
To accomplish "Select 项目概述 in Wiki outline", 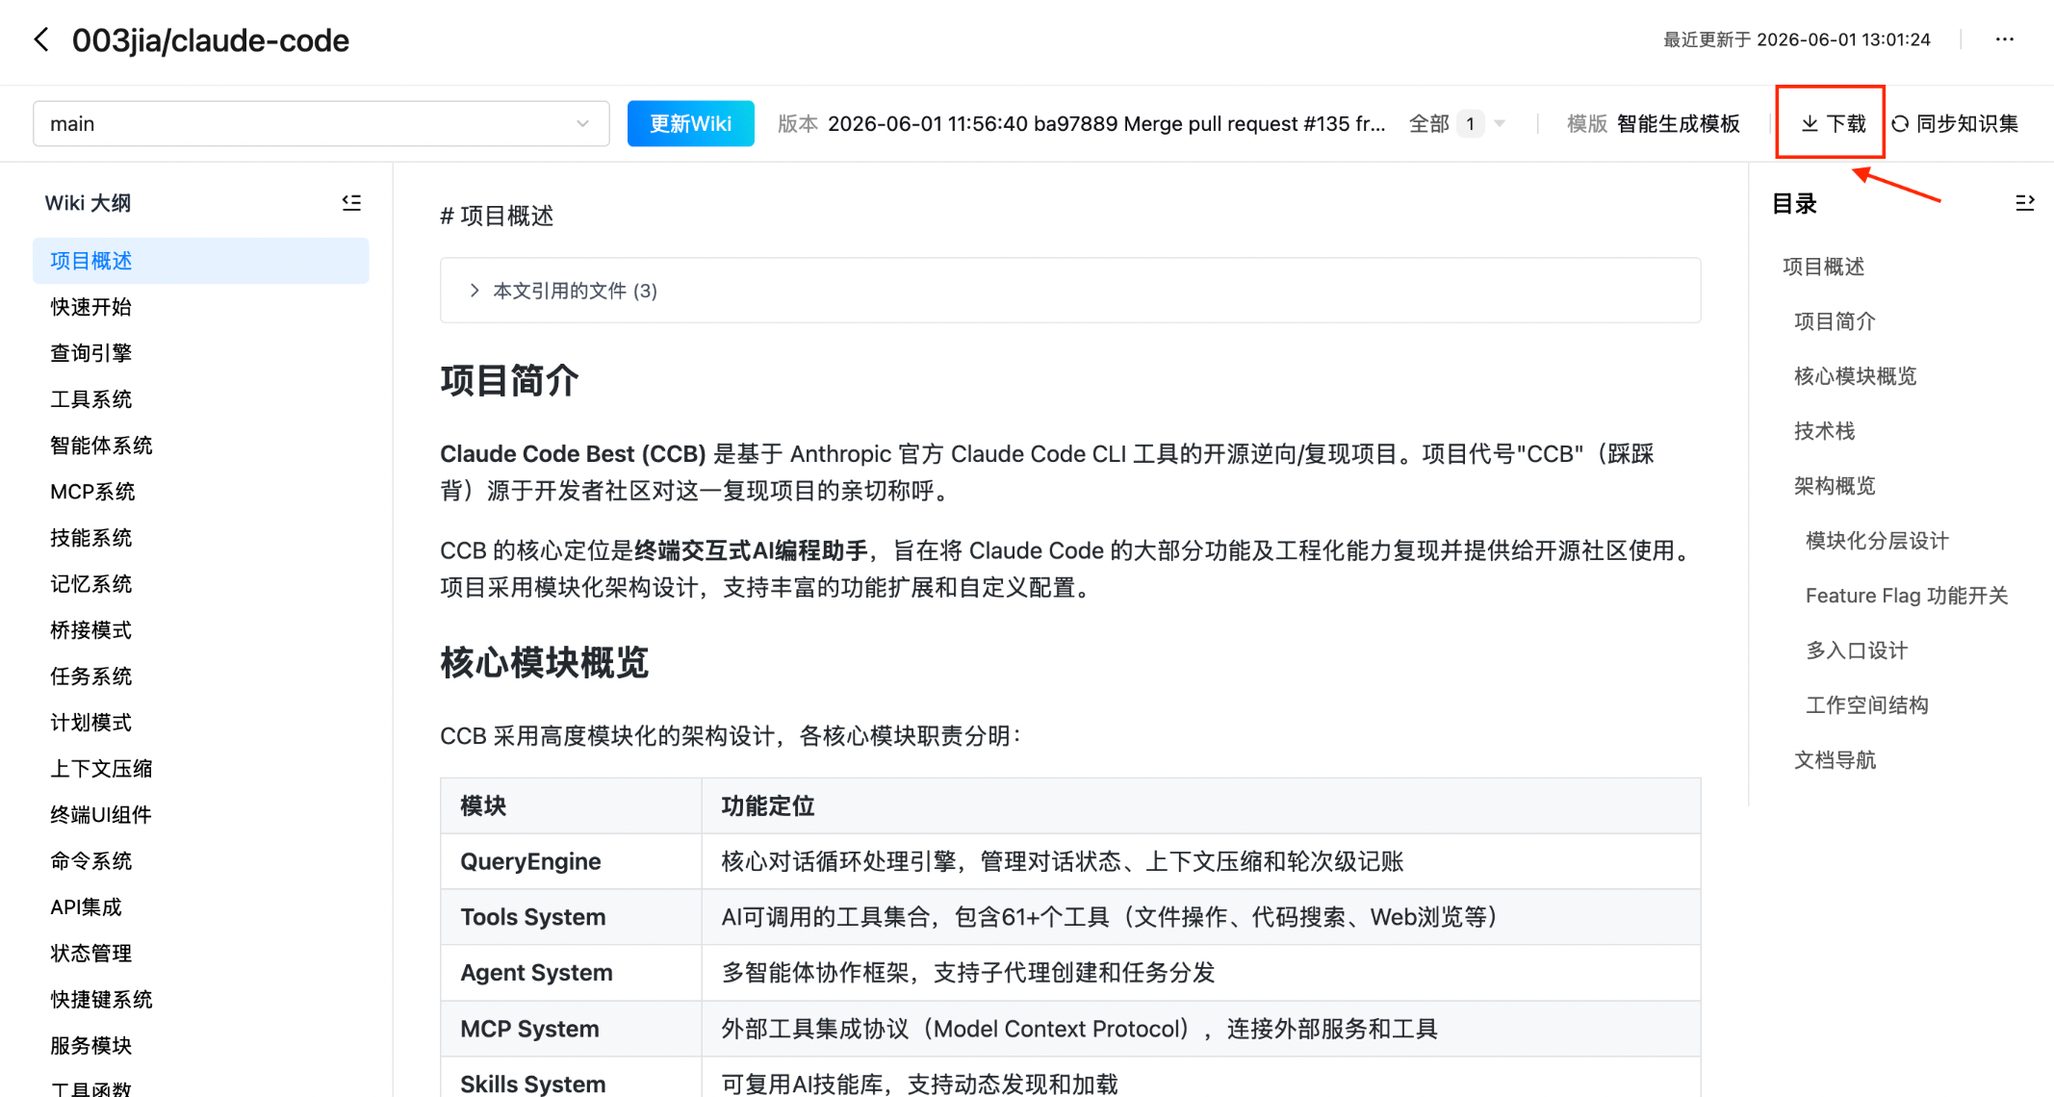I will 200,261.
